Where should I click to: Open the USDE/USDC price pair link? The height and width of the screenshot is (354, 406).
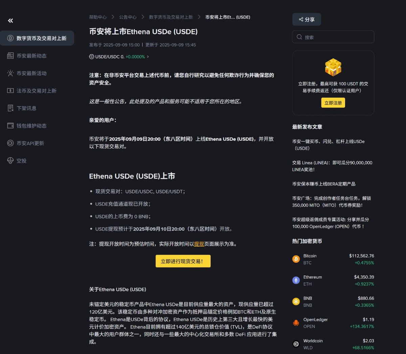coord(118,57)
